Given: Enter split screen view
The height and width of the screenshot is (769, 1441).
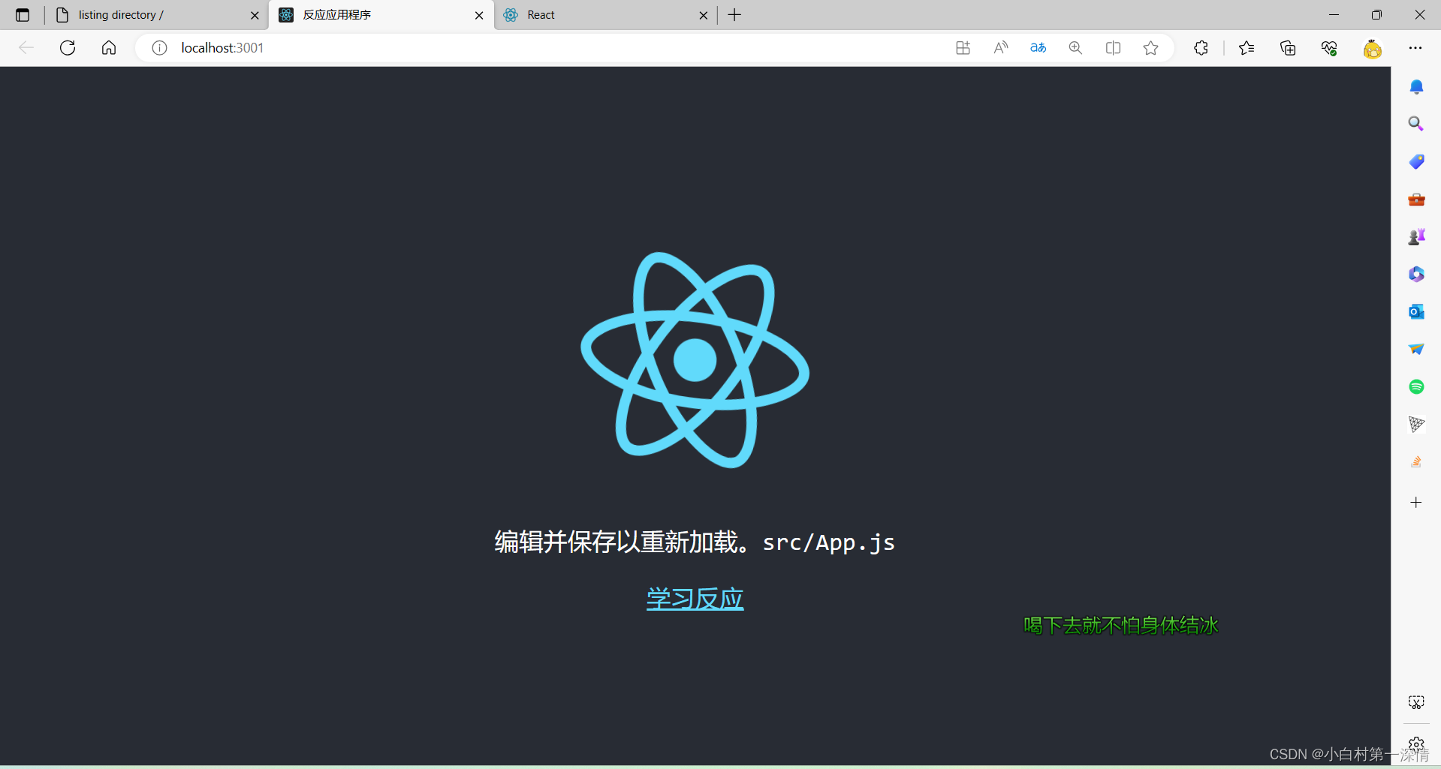Looking at the screenshot, I should point(1113,48).
